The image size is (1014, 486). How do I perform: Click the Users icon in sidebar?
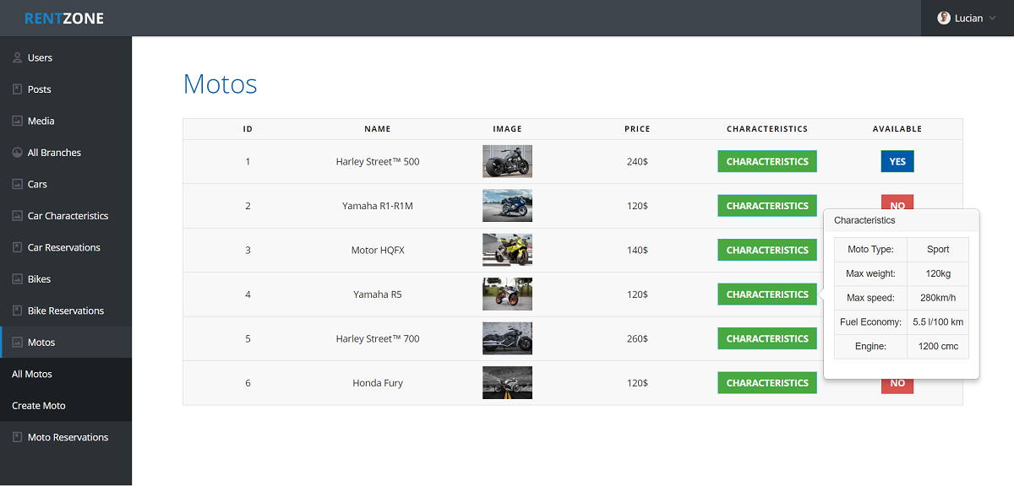[17, 58]
